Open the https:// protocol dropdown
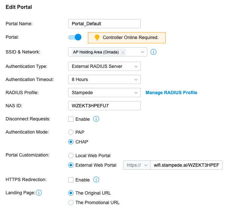 click(137, 165)
